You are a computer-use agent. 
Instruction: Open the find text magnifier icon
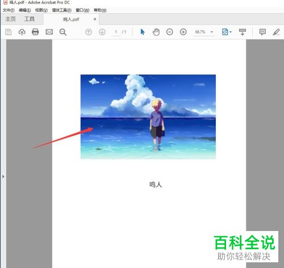(63, 32)
